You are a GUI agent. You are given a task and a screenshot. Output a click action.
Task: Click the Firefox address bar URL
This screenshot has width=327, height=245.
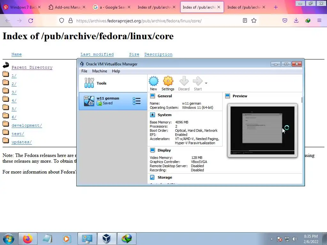(139, 21)
